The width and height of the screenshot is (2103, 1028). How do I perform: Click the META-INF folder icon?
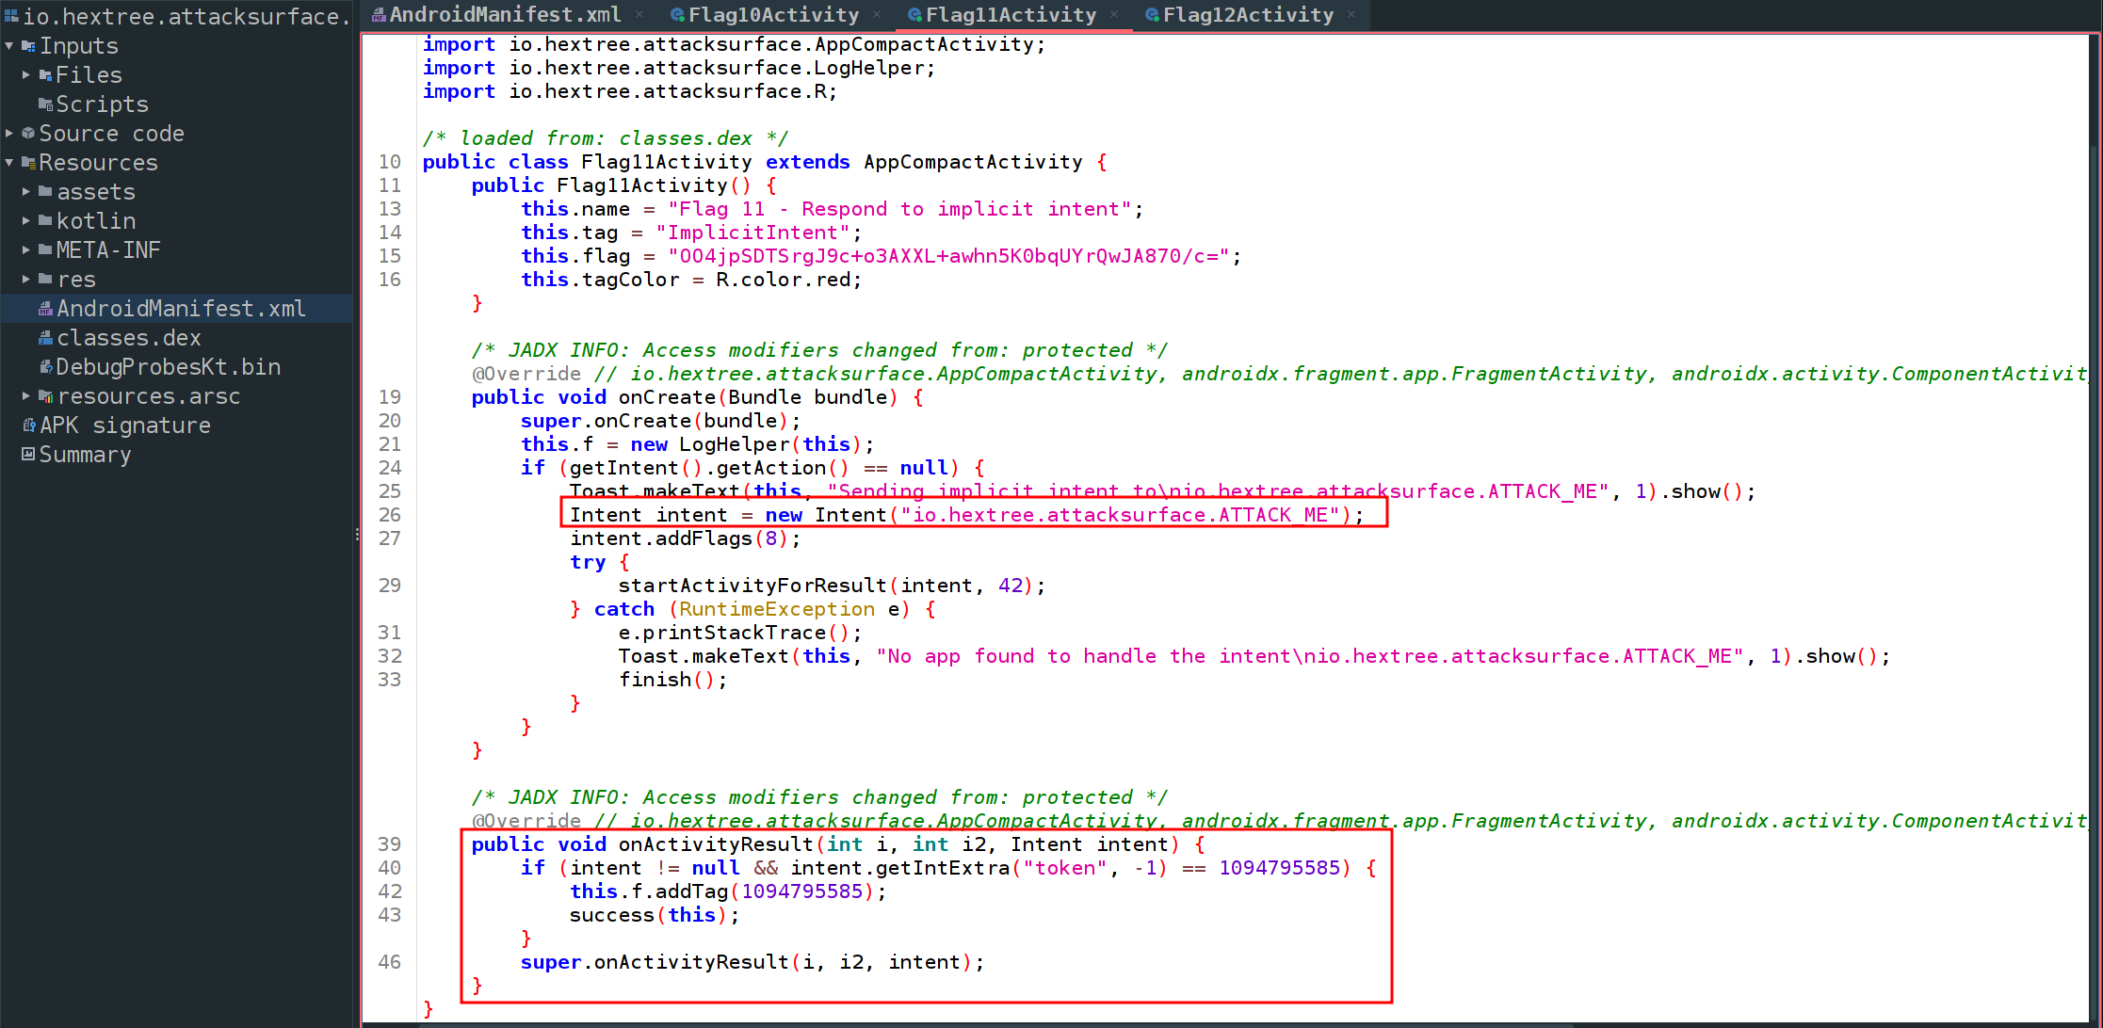tap(45, 249)
